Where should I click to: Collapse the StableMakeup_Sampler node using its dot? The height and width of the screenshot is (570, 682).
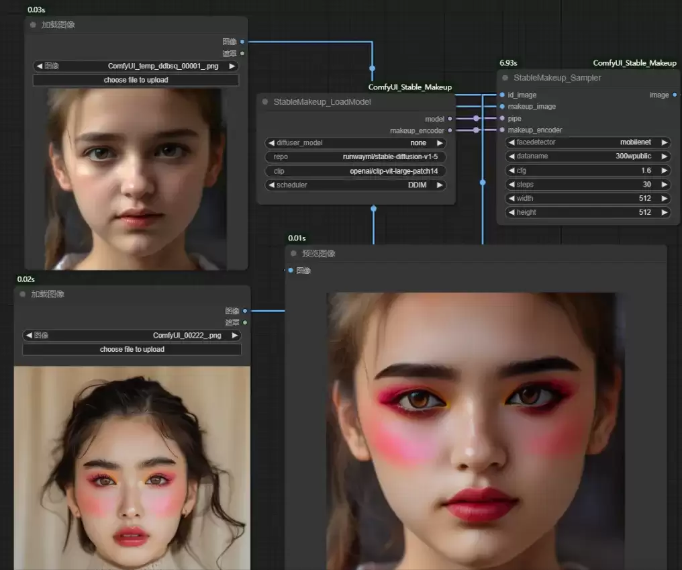coord(505,78)
